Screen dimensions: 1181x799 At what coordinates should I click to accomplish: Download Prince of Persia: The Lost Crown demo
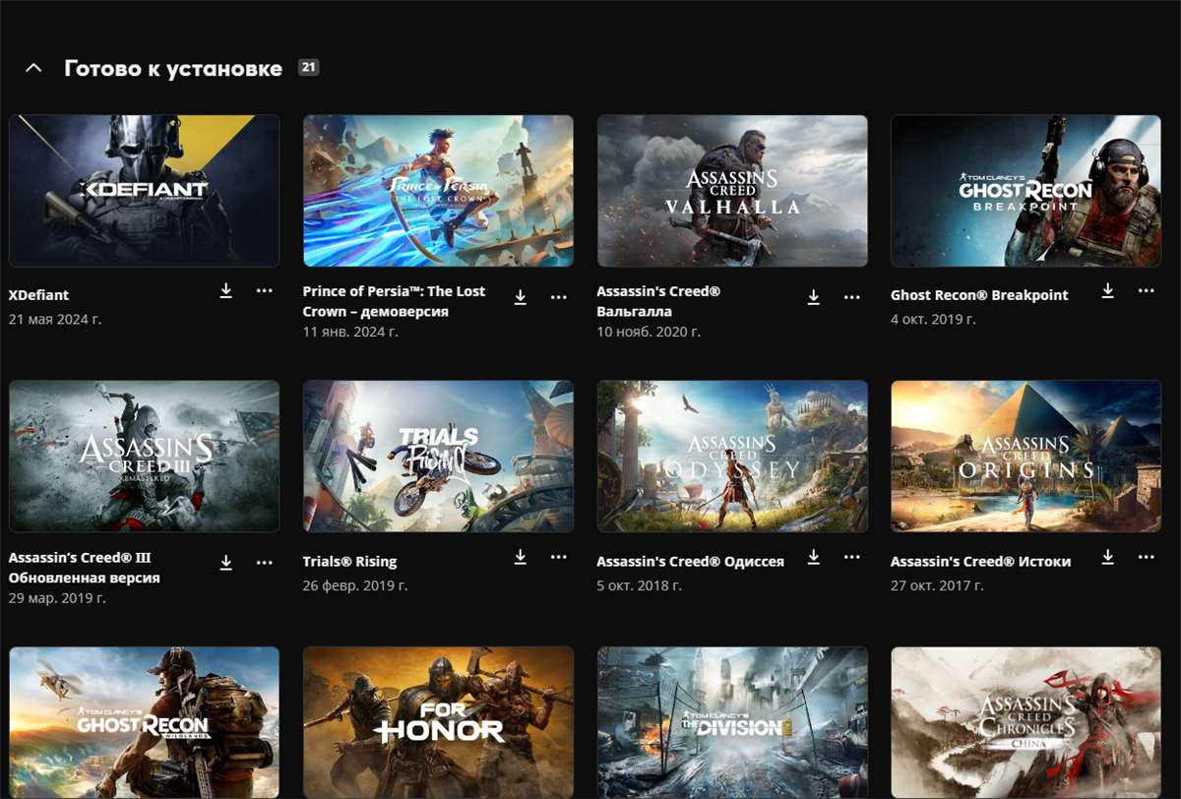pyautogui.click(x=521, y=295)
